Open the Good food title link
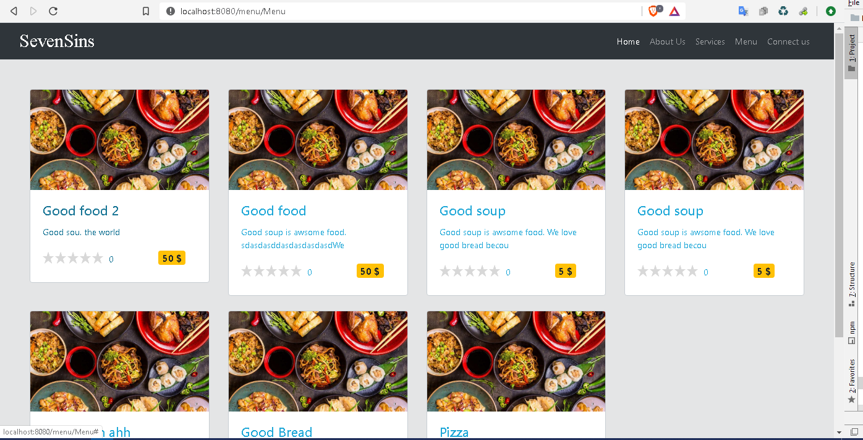863x440 pixels. click(x=273, y=211)
